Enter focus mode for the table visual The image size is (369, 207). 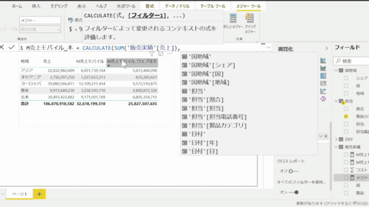tap(161, 53)
